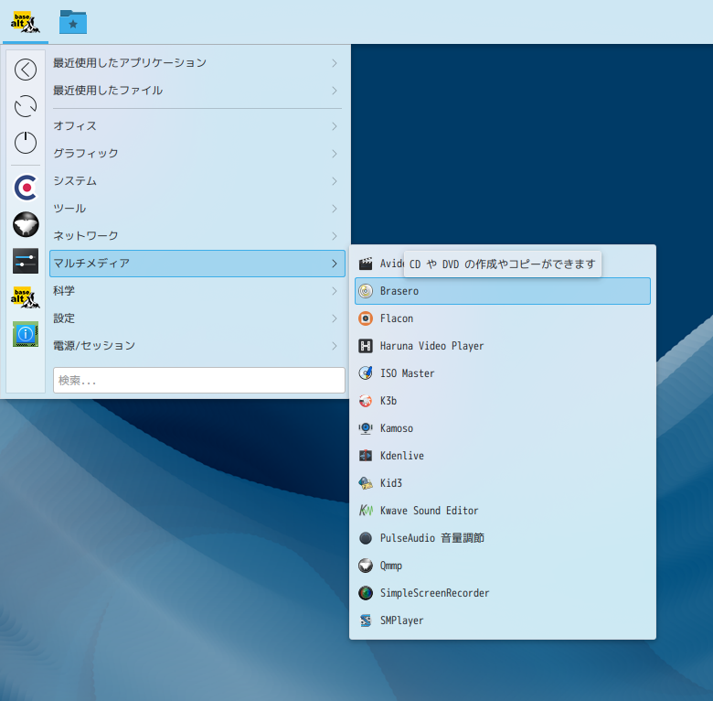This screenshot has height=701, width=713.
Task: Click the 検索 search input field
Action: (x=198, y=380)
